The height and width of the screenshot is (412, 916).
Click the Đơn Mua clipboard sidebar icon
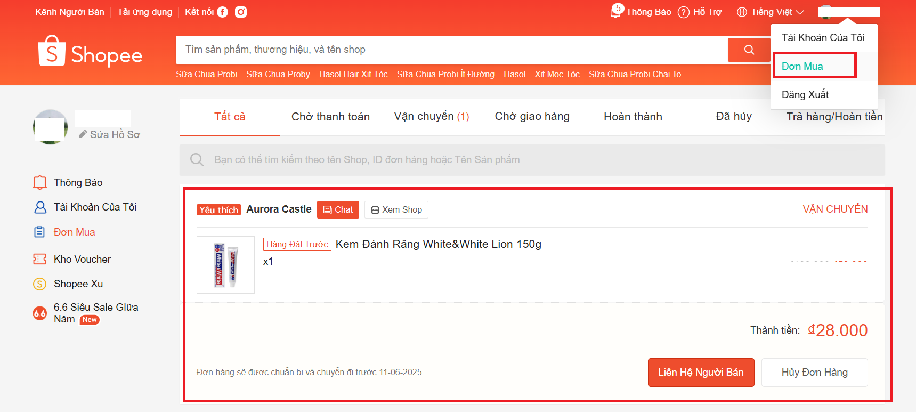point(39,232)
